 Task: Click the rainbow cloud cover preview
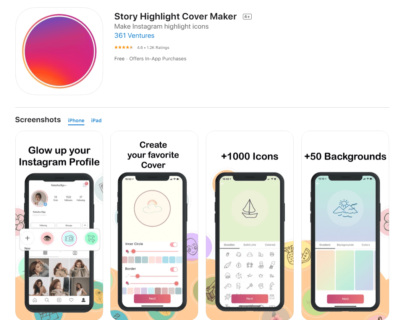pyautogui.click(x=152, y=208)
